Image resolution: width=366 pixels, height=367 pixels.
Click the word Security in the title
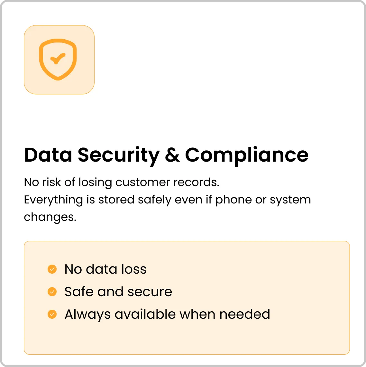tap(119, 155)
